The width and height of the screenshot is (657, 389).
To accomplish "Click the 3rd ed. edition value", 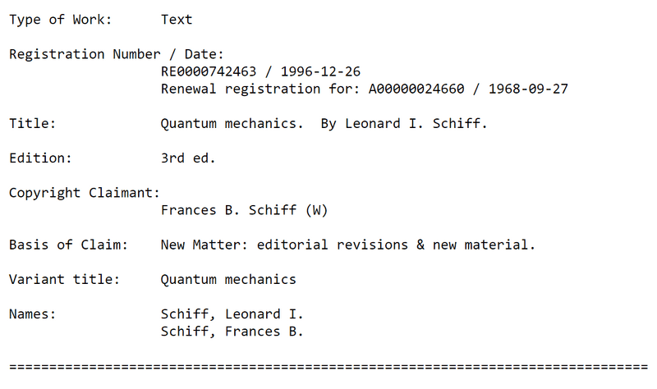I will 188,158.
